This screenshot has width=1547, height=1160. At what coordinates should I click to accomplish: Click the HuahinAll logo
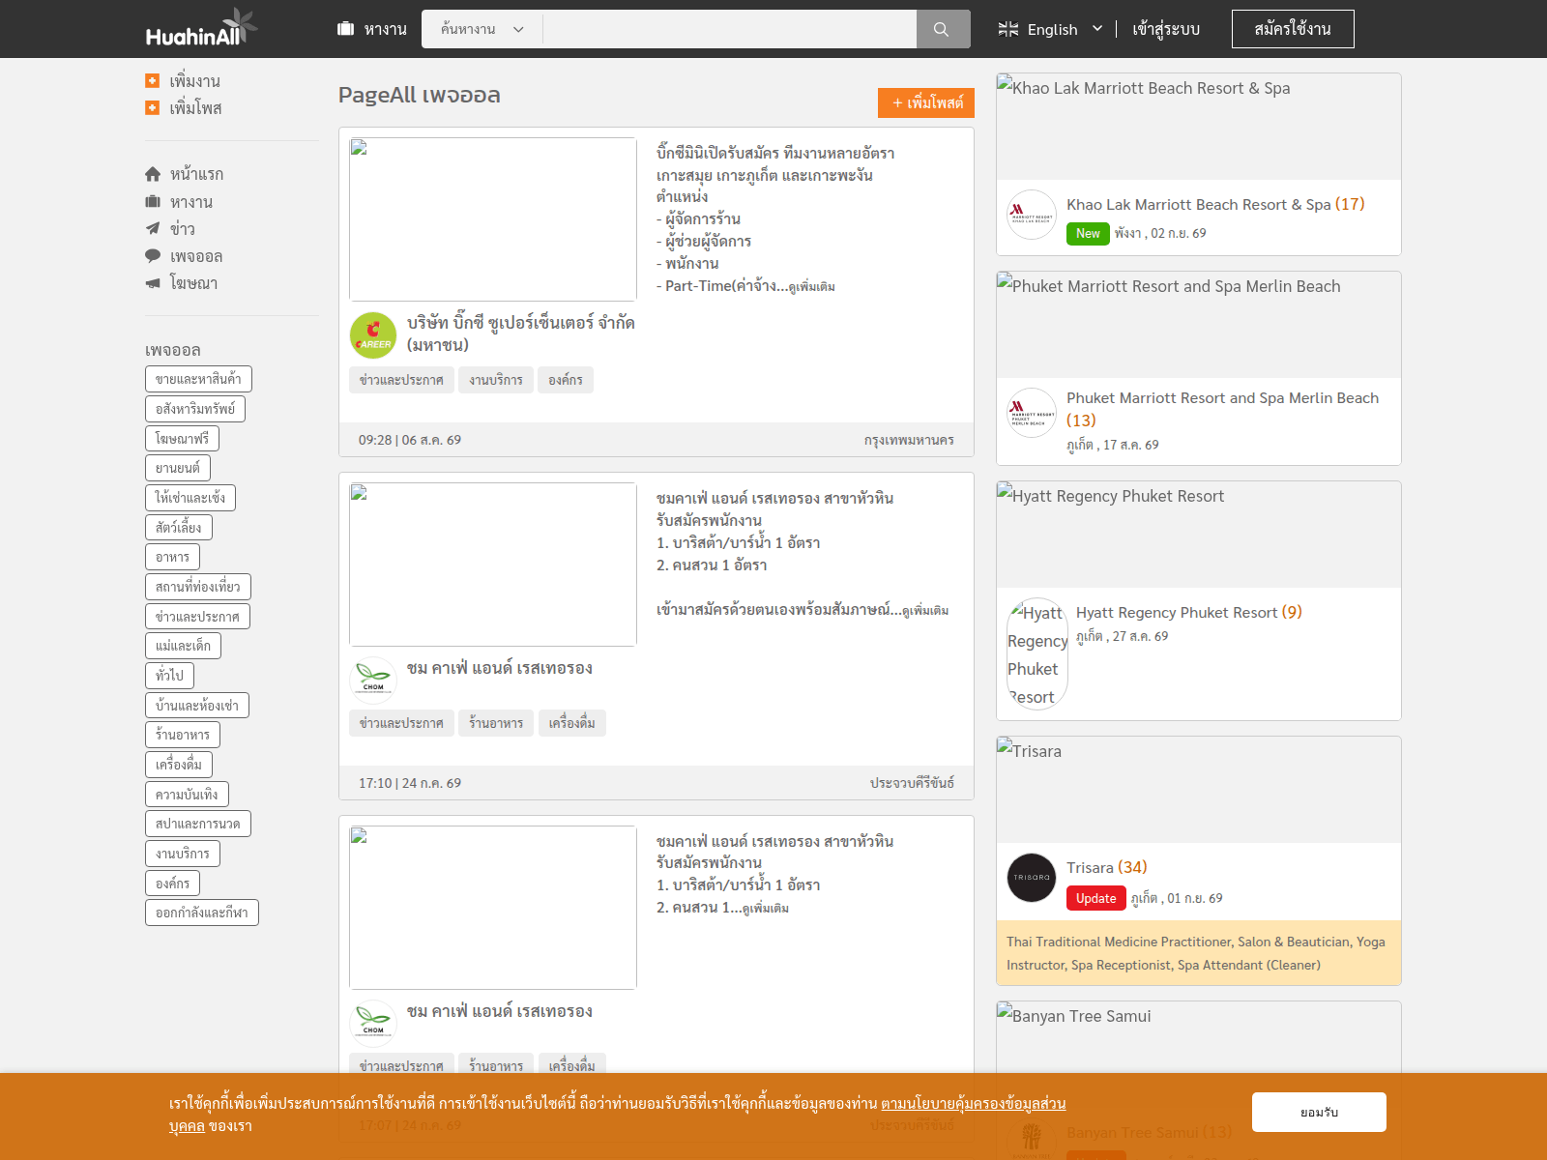pos(201,29)
